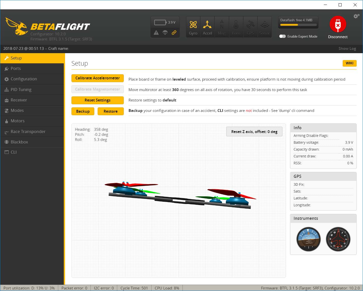Open the Configuration tab
This screenshot has width=363, height=291.
32,79
